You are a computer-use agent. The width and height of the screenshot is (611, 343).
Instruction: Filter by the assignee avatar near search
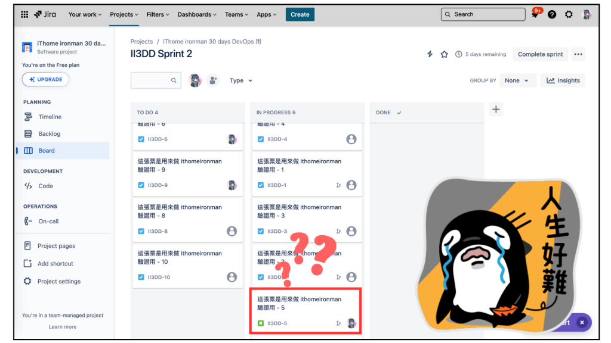pyautogui.click(x=195, y=80)
